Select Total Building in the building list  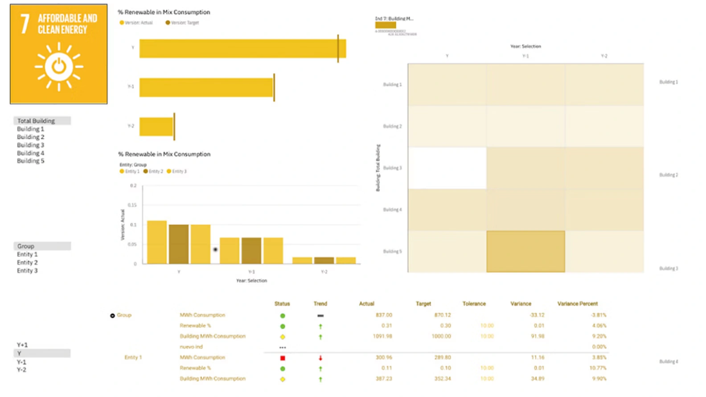pyautogui.click(x=36, y=121)
